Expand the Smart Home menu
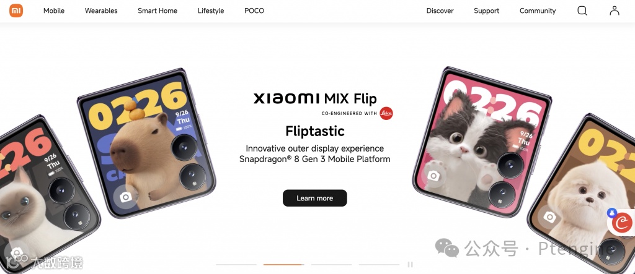Image resolution: width=635 pixels, height=274 pixels. [x=158, y=11]
